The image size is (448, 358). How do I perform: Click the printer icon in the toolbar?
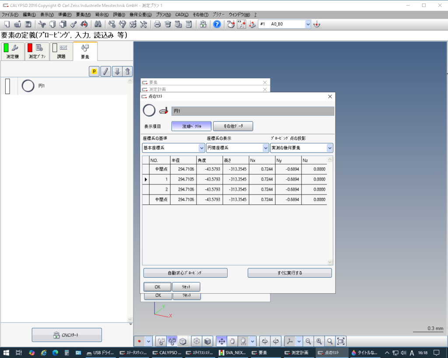[157, 24]
